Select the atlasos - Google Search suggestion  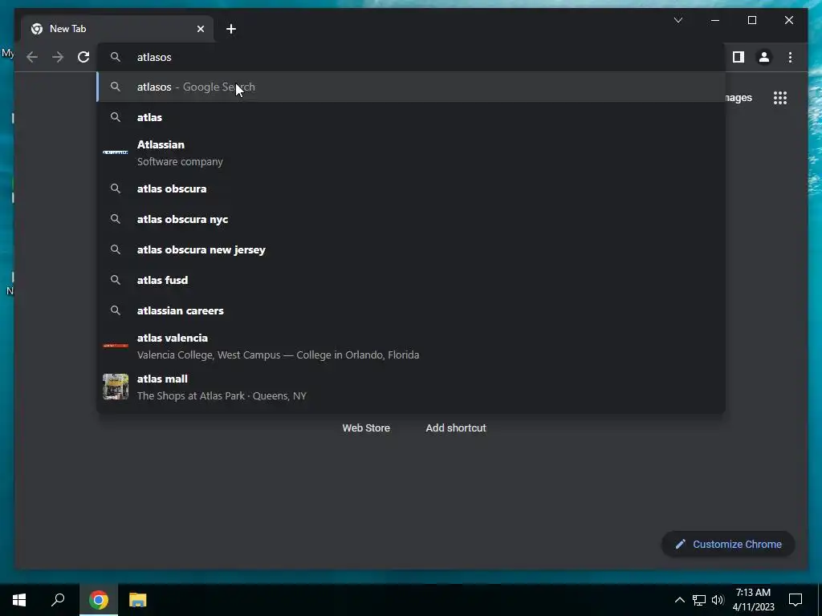[411, 87]
